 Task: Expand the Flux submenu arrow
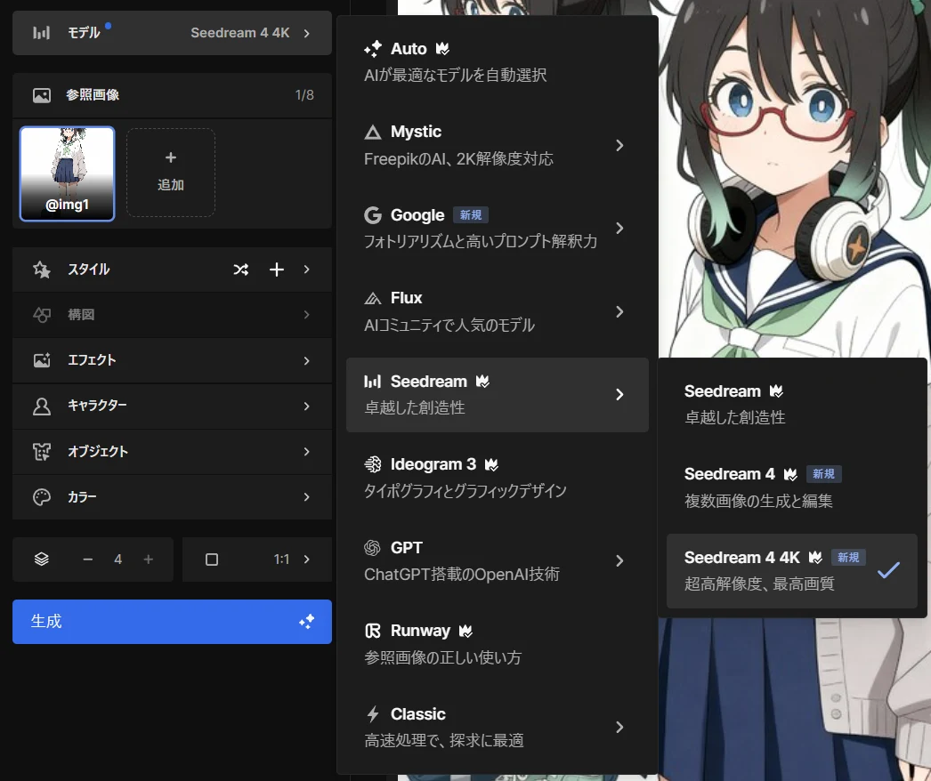619,311
